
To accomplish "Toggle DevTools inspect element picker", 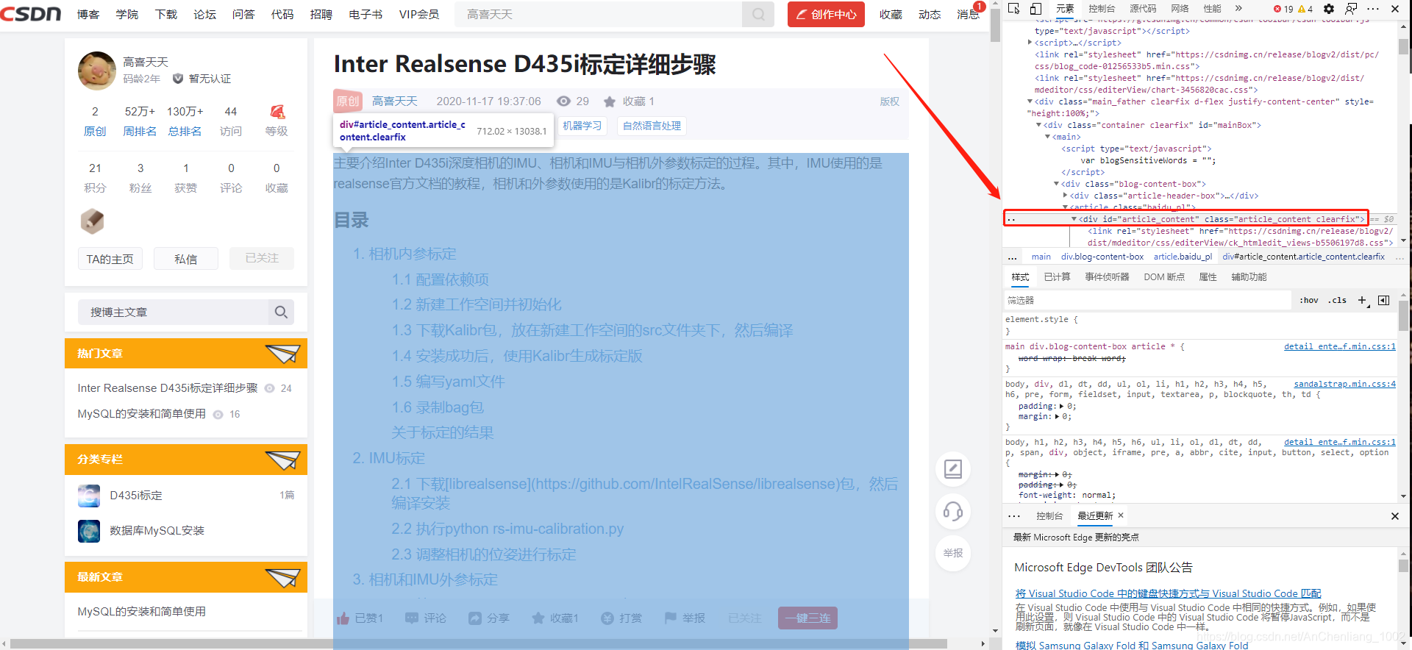I will (1014, 9).
